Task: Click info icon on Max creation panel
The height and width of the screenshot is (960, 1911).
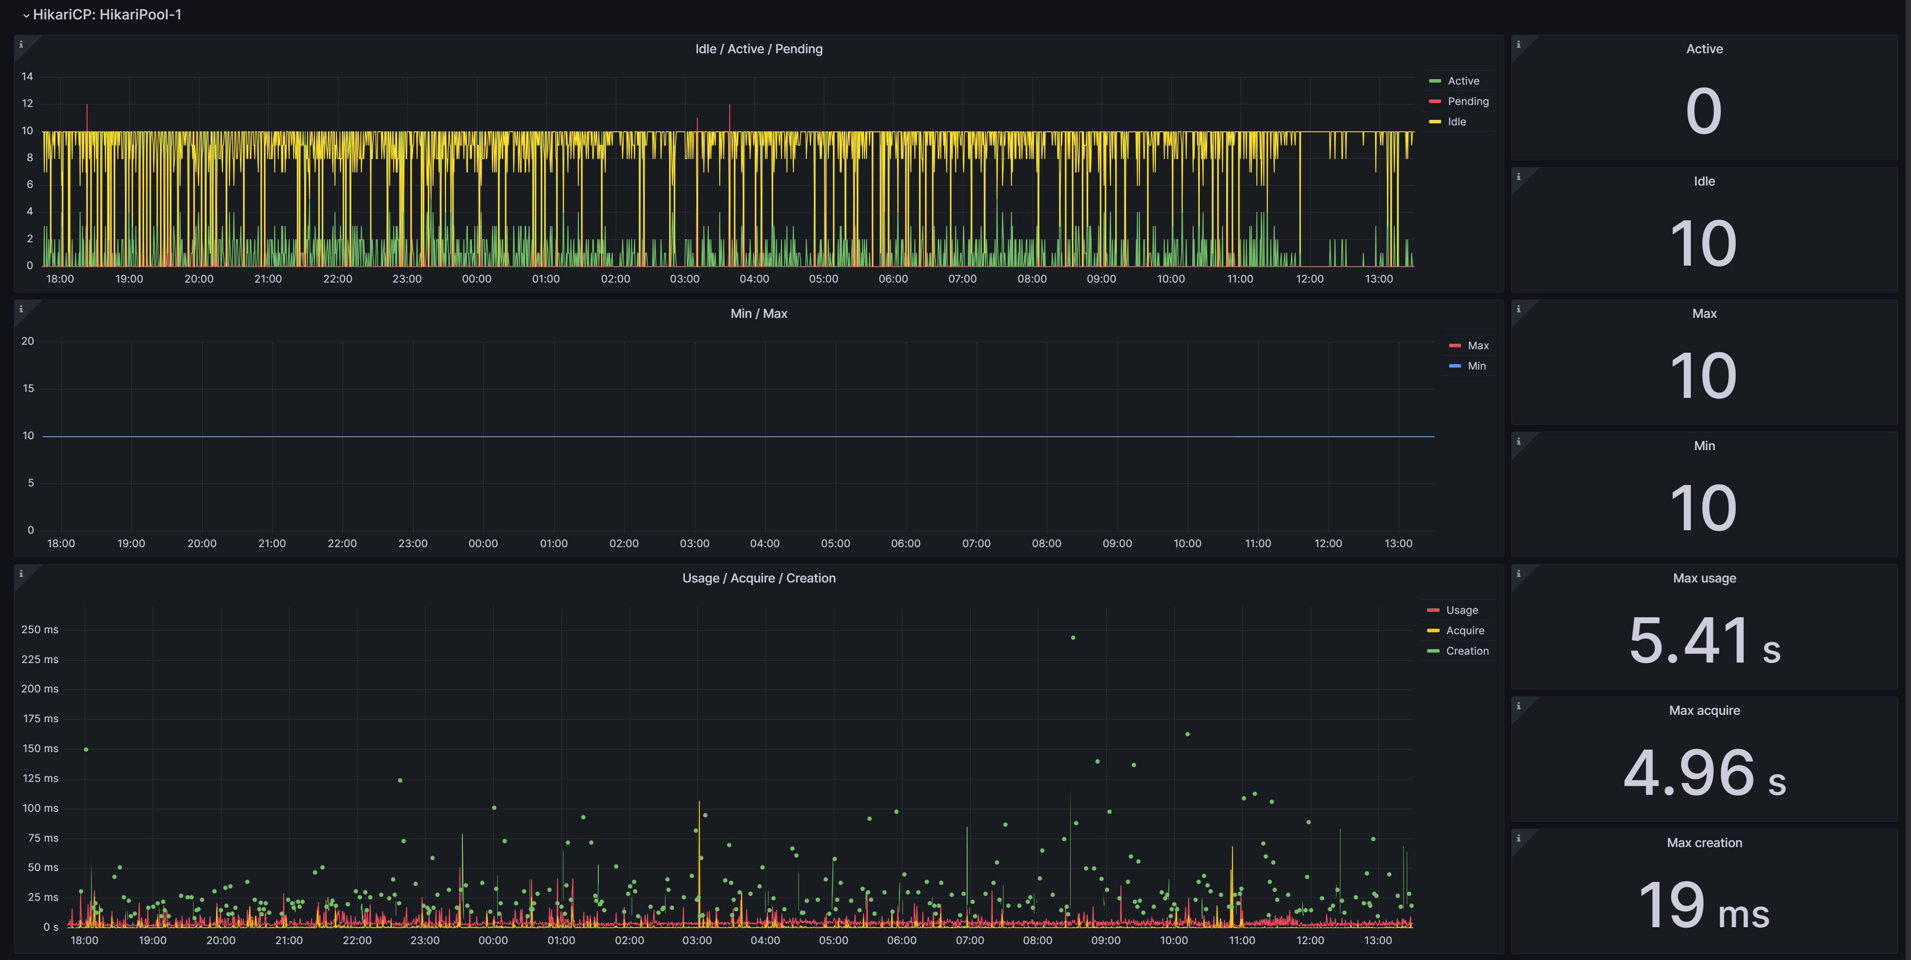Action: [x=1519, y=839]
